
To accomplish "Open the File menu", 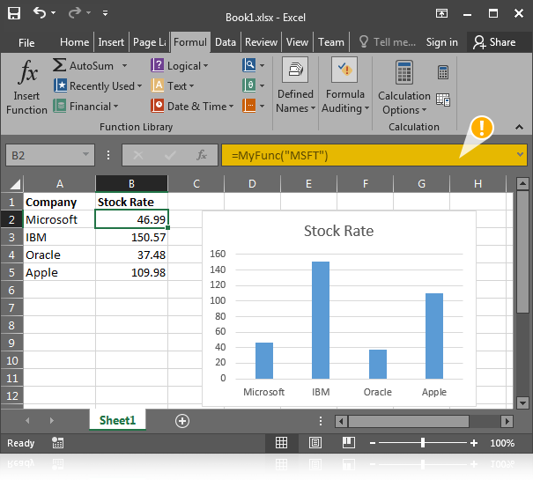I will (26, 42).
